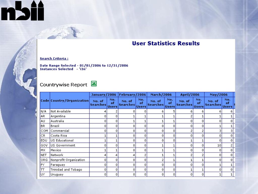This screenshot has width=258, height=194.
Task: Select the May/2006 header
Action: click(x=219, y=95)
